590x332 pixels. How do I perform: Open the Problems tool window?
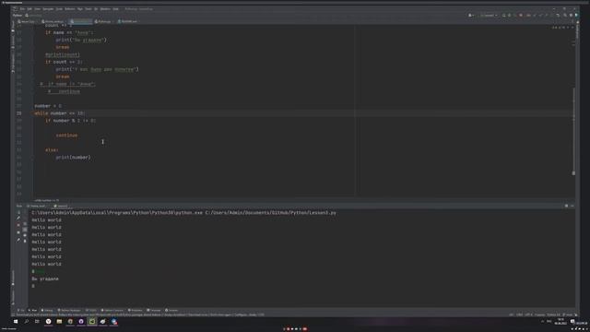click(x=136, y=310)
